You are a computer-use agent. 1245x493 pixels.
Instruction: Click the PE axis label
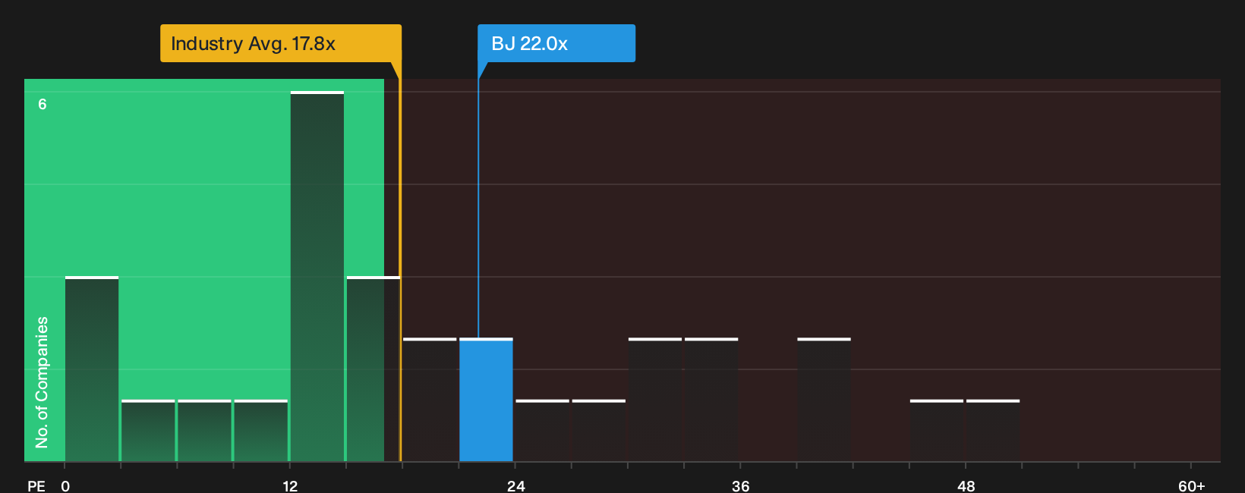pyautogui.click(x=36, y=486)
